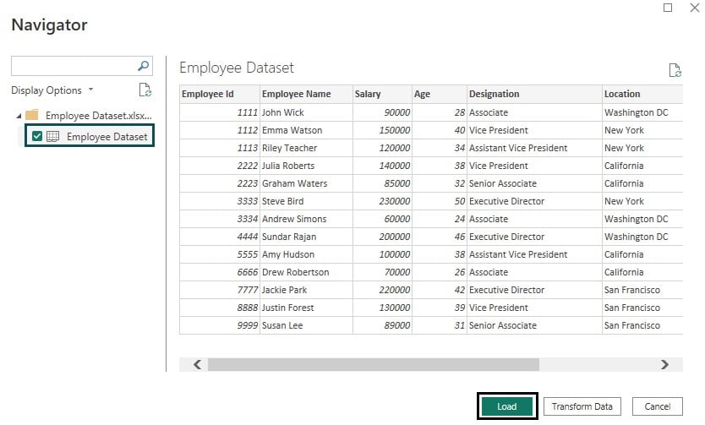The width and height of the screenshot is (705, 425).
Task: Click the horizontal scrollbar left arrow
Action: coord(197,364)
